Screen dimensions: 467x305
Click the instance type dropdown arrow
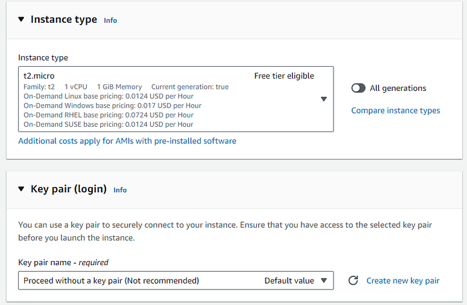point(324,99)
